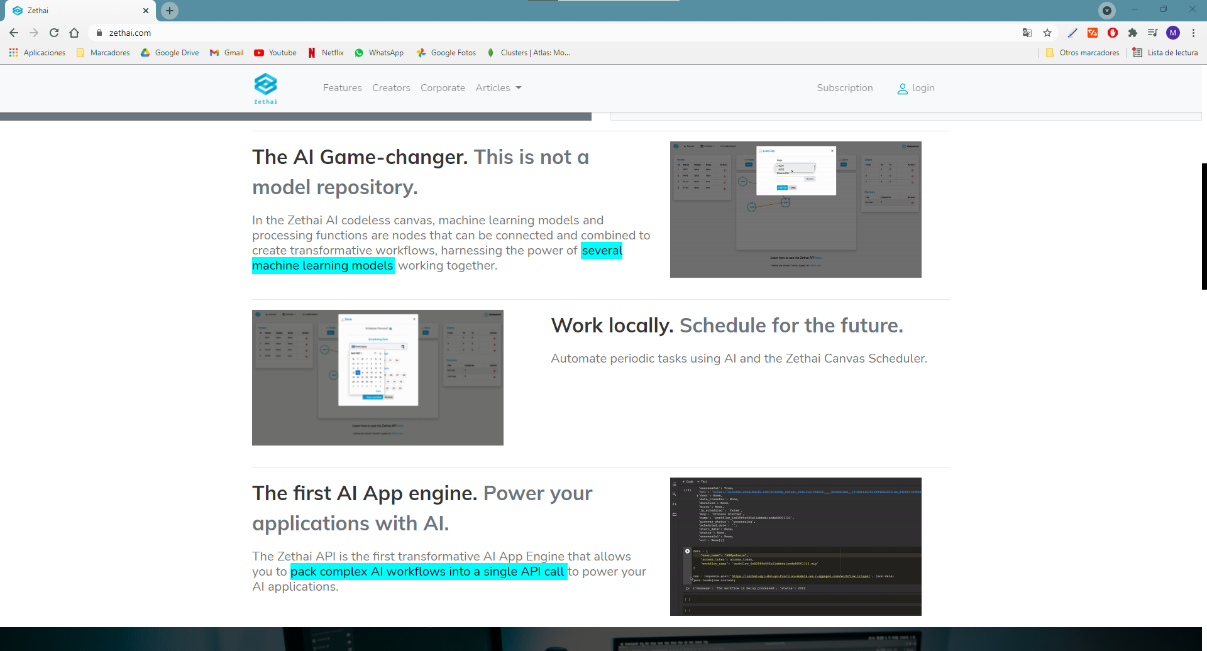Open WhatsApp bookmark

379,53
